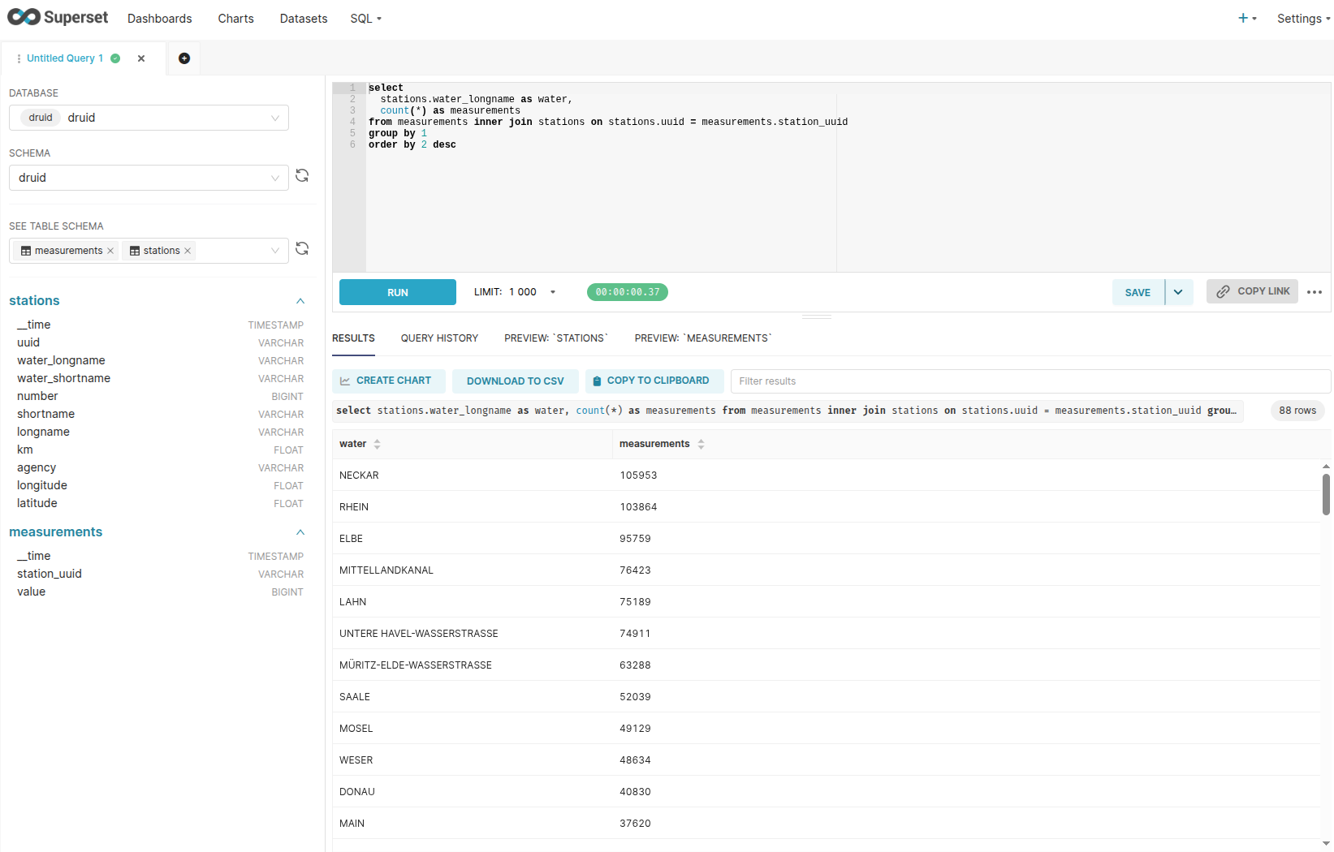Image resolution: width=1334 pixels, height=852 pixels.
Task: Collapse the stations table schema
Action: [300, 301]
